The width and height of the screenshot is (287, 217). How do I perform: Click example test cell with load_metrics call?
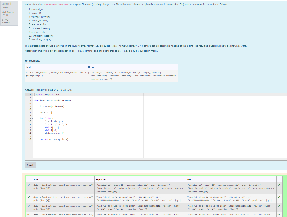(x=56, y=76)
